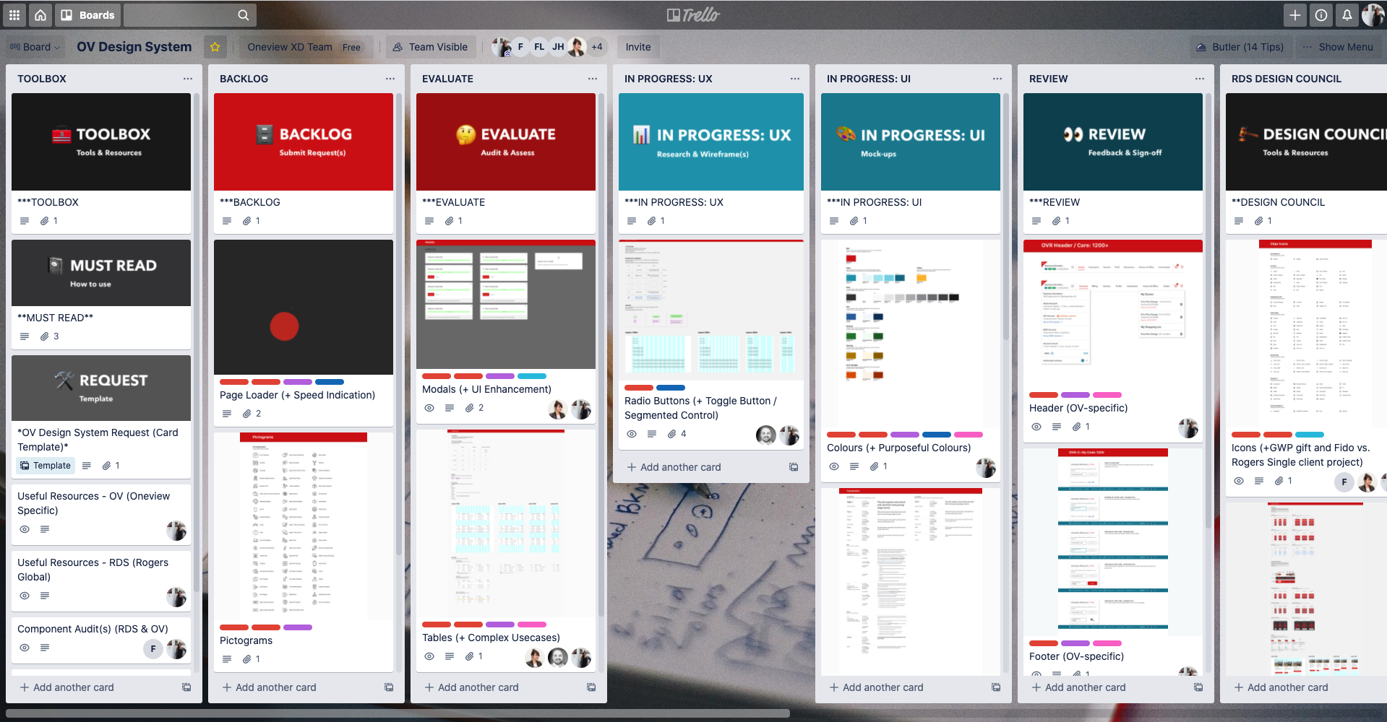Click the create plus icon in header
Viewport: 1387px width, 722px height.
[1295, 14]
